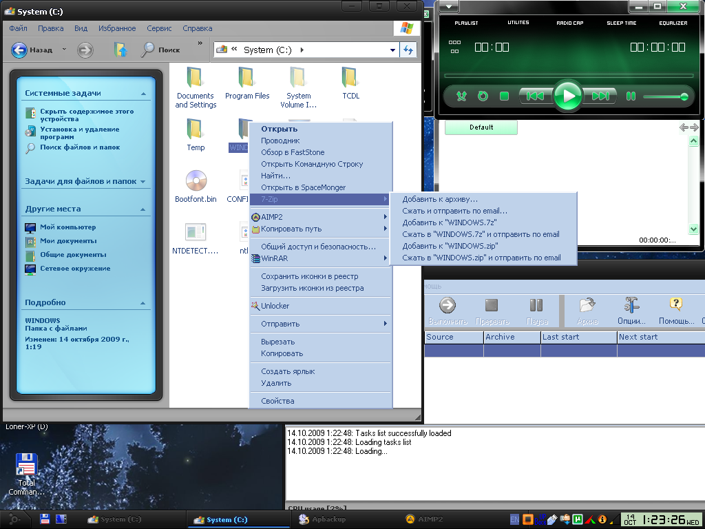
Task: Open the AIMP main menu dropdown arrow
Action: 449,7
